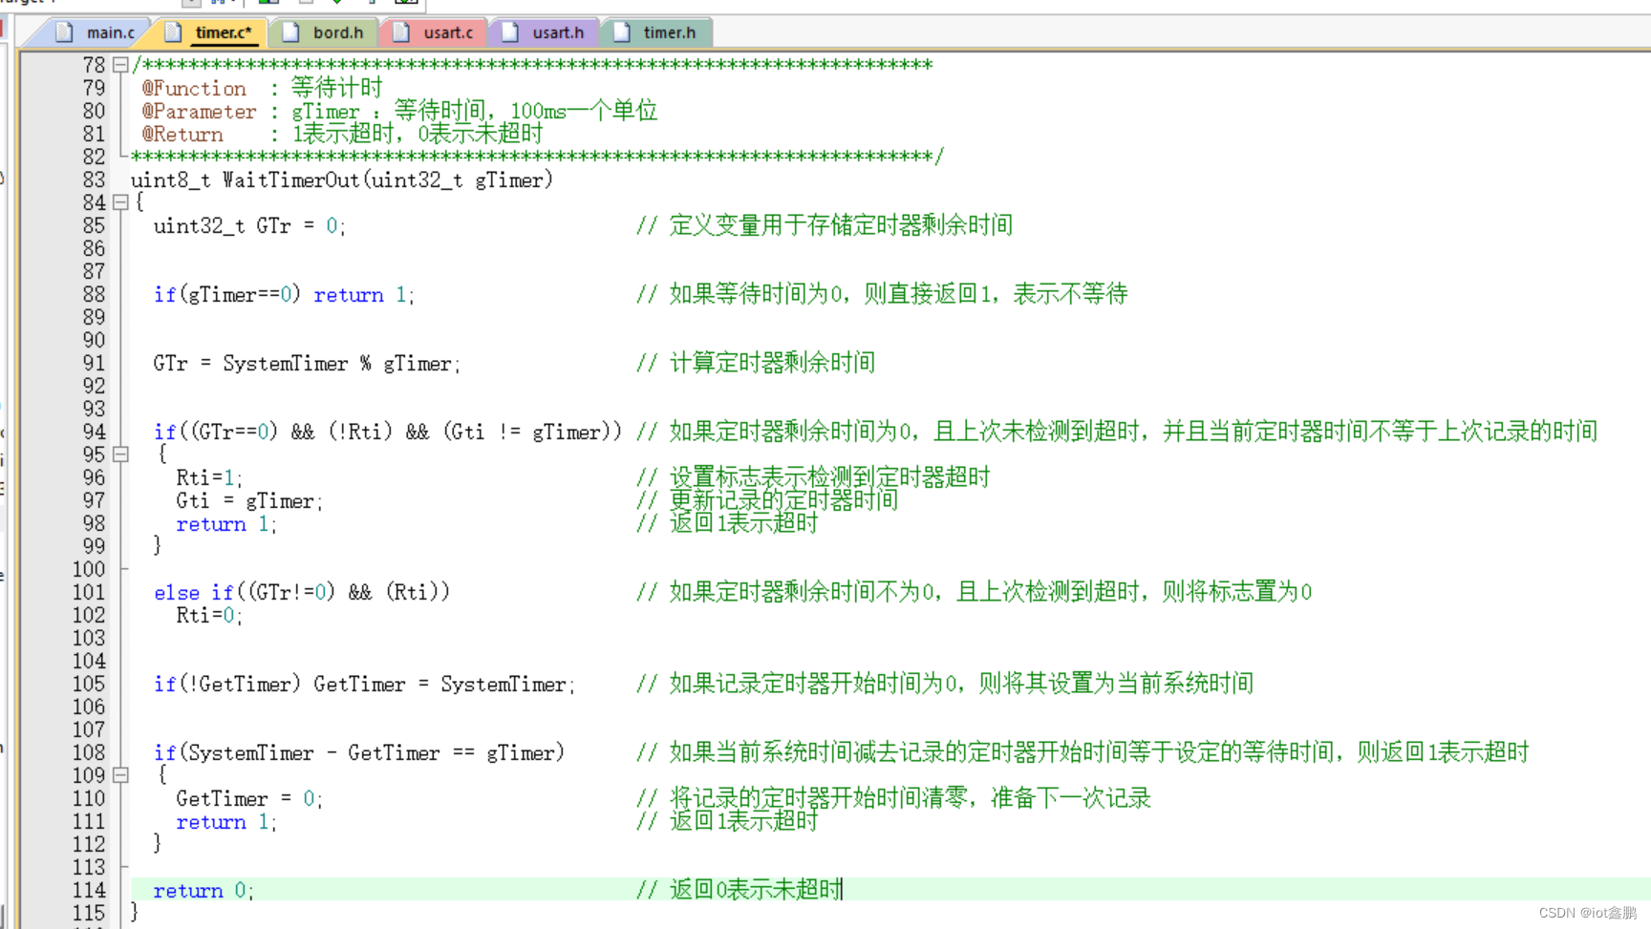Click 'GTr = SystemTimer % gTimer;' line
This screenshot has width=1651, height=929.
click(x=307, y=363)
